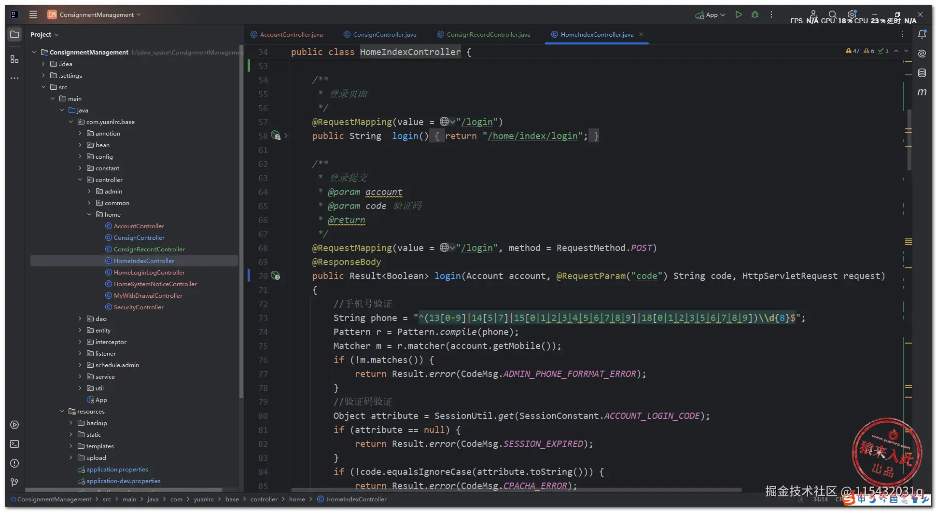Open more run actions menu
The image size is (937, 512).
point(771,14)
